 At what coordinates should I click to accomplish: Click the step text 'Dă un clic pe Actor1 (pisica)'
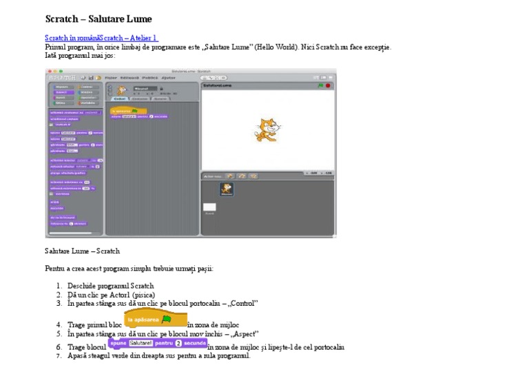click(x=111, y=295)
